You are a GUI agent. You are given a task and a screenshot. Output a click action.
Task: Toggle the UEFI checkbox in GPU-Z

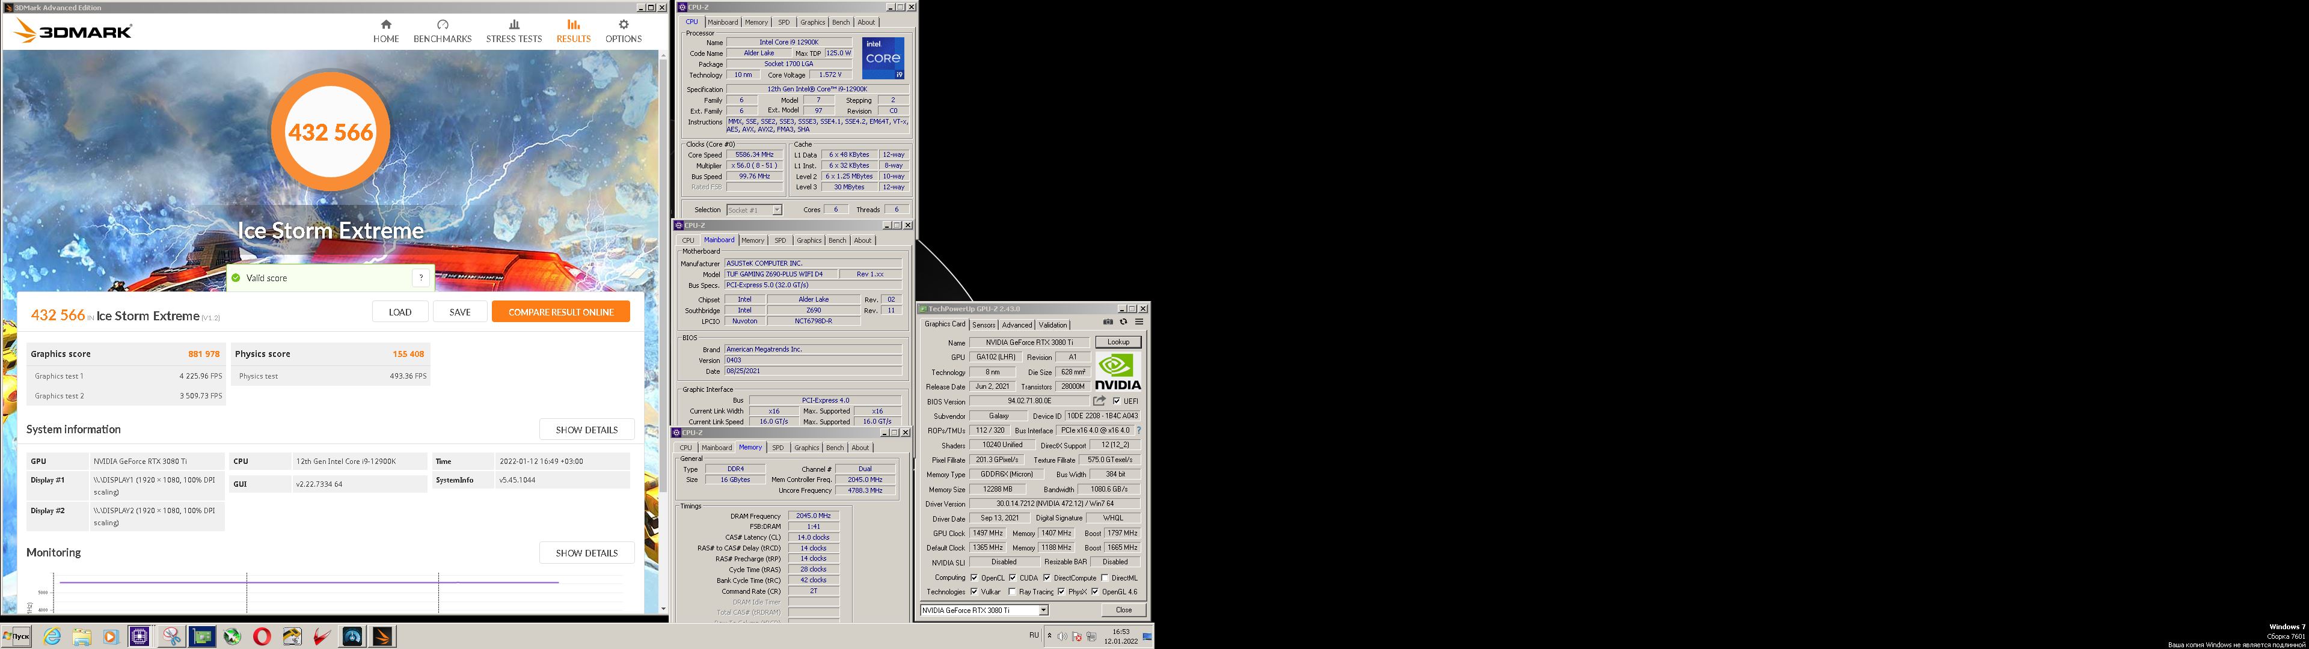point(1116,401)
